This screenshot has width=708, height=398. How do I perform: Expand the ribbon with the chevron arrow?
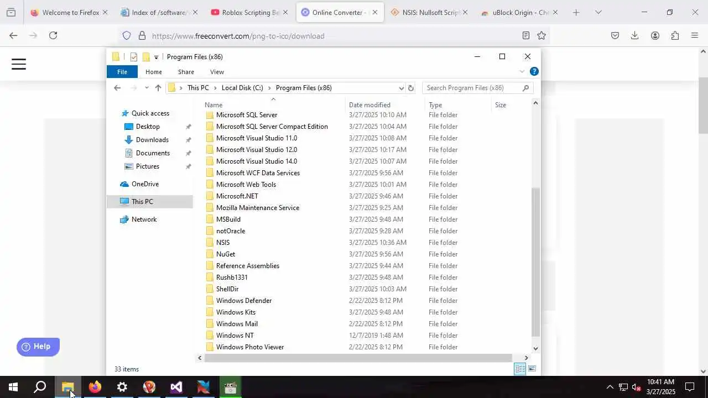(522, 71)
